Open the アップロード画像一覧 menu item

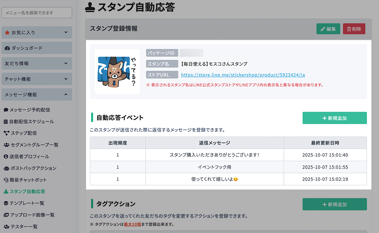32,215
